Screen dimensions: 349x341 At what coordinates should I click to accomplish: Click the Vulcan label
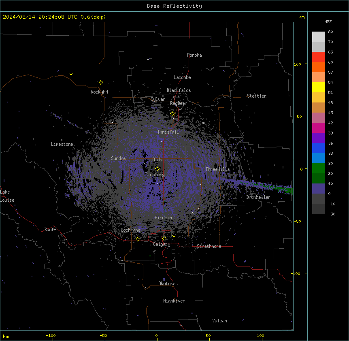[220, 321]
